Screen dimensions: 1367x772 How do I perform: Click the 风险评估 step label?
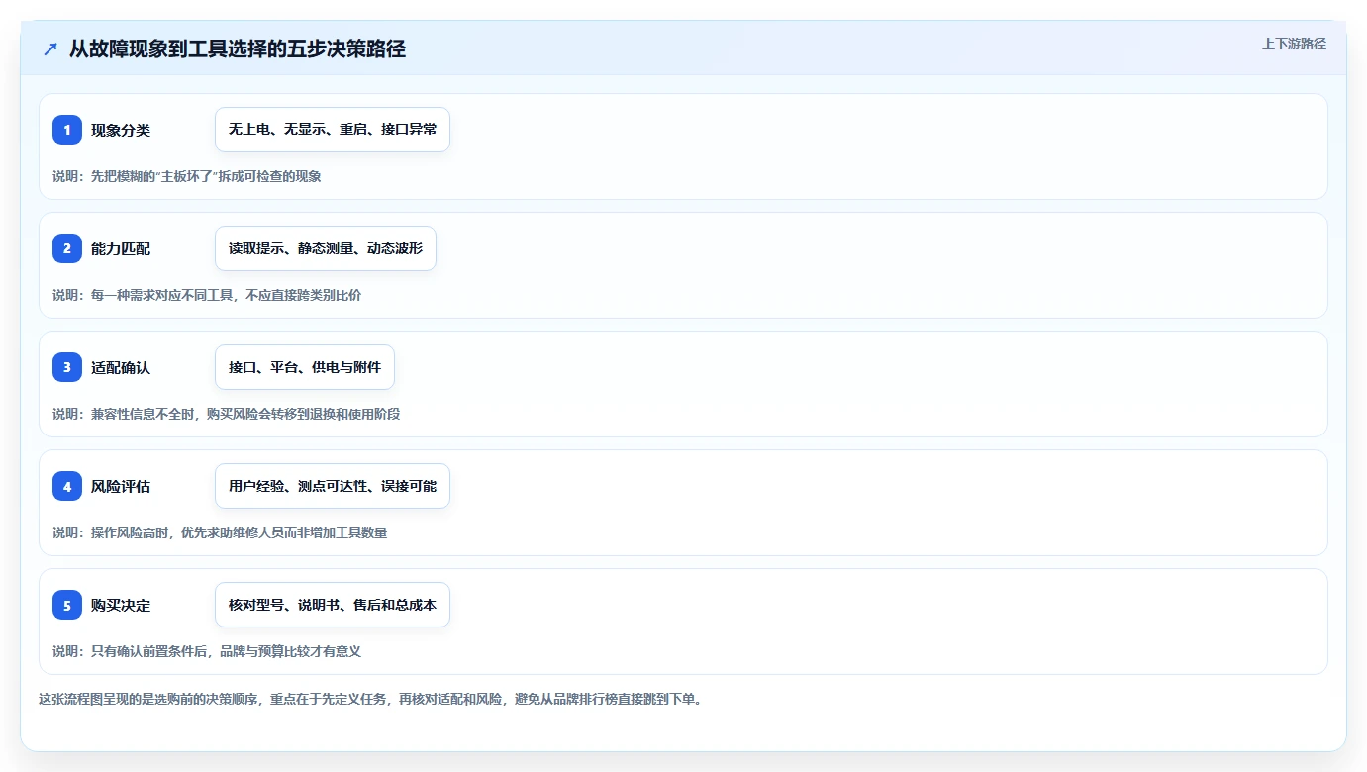point(121,486)
